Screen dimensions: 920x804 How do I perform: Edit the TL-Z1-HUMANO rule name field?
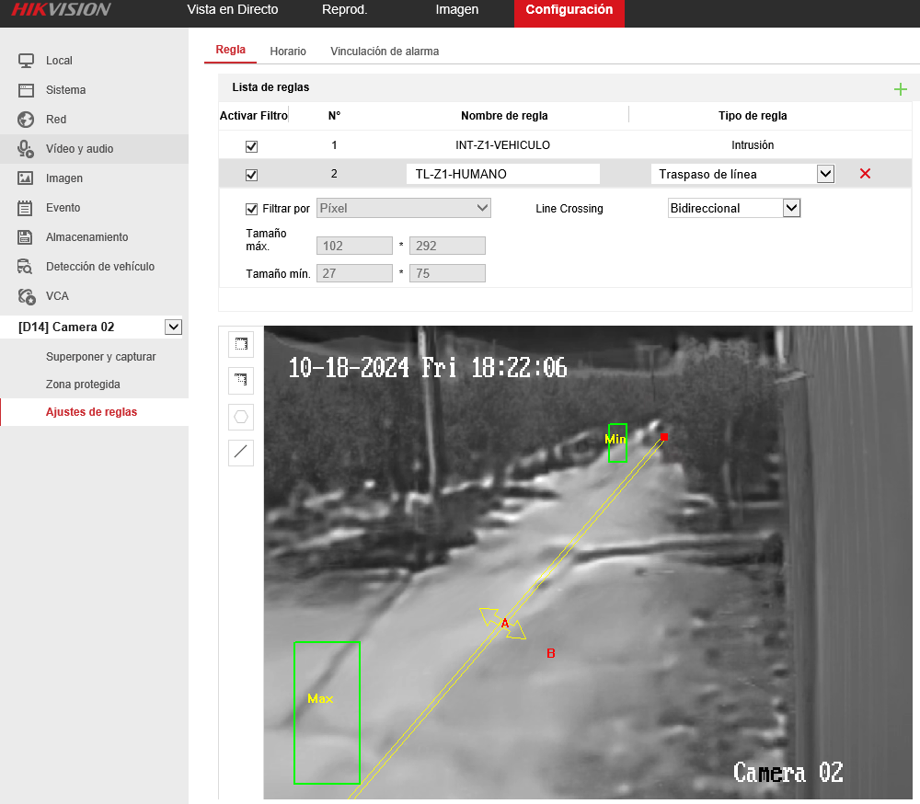(x=503, y=174)
